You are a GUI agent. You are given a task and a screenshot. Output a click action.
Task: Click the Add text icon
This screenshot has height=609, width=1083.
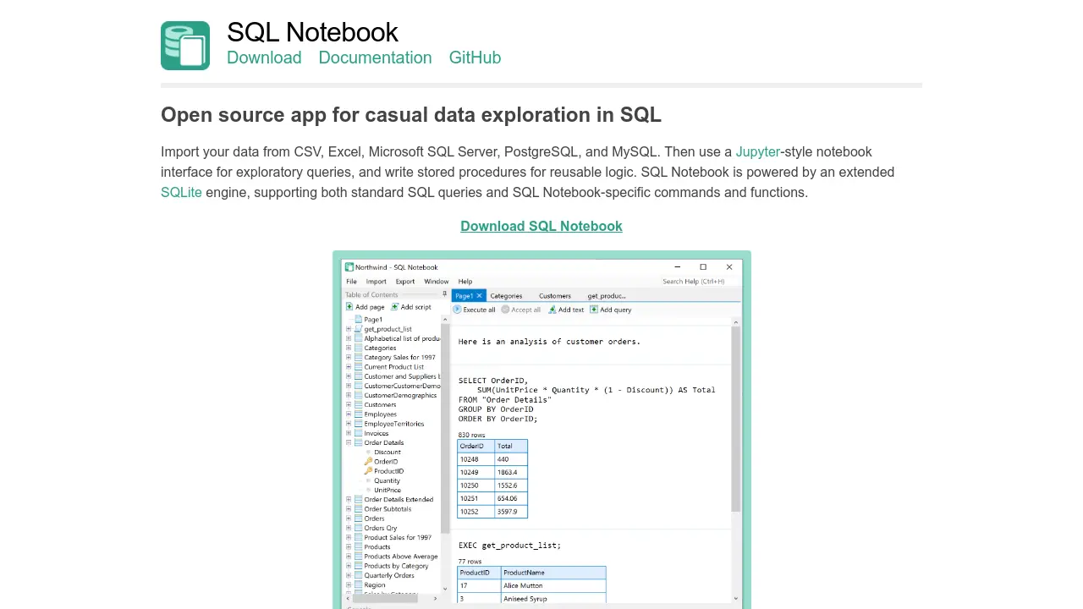point(552,310)
